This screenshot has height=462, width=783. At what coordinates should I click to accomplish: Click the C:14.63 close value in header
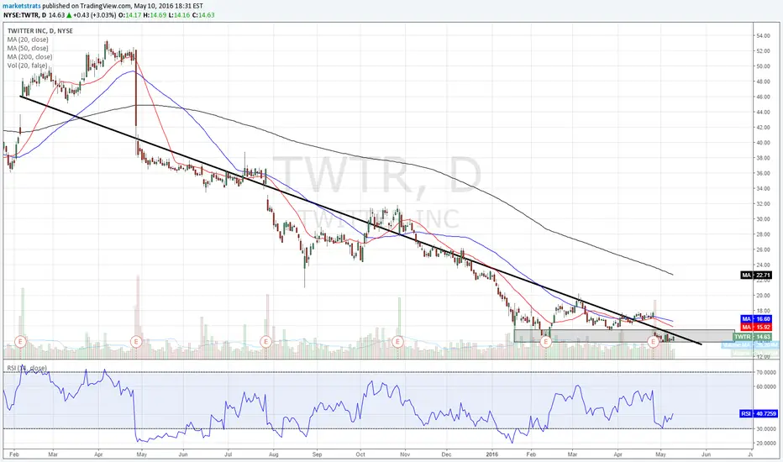[203, 15]
